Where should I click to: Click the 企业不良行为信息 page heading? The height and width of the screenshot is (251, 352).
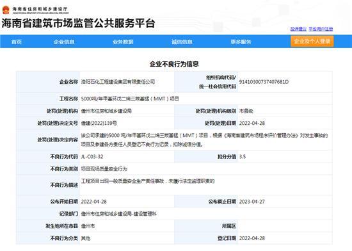click(174, 64)
